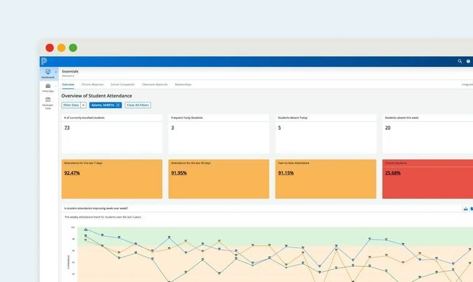
Task: Click the Essentials heading text
Action: 70,71
